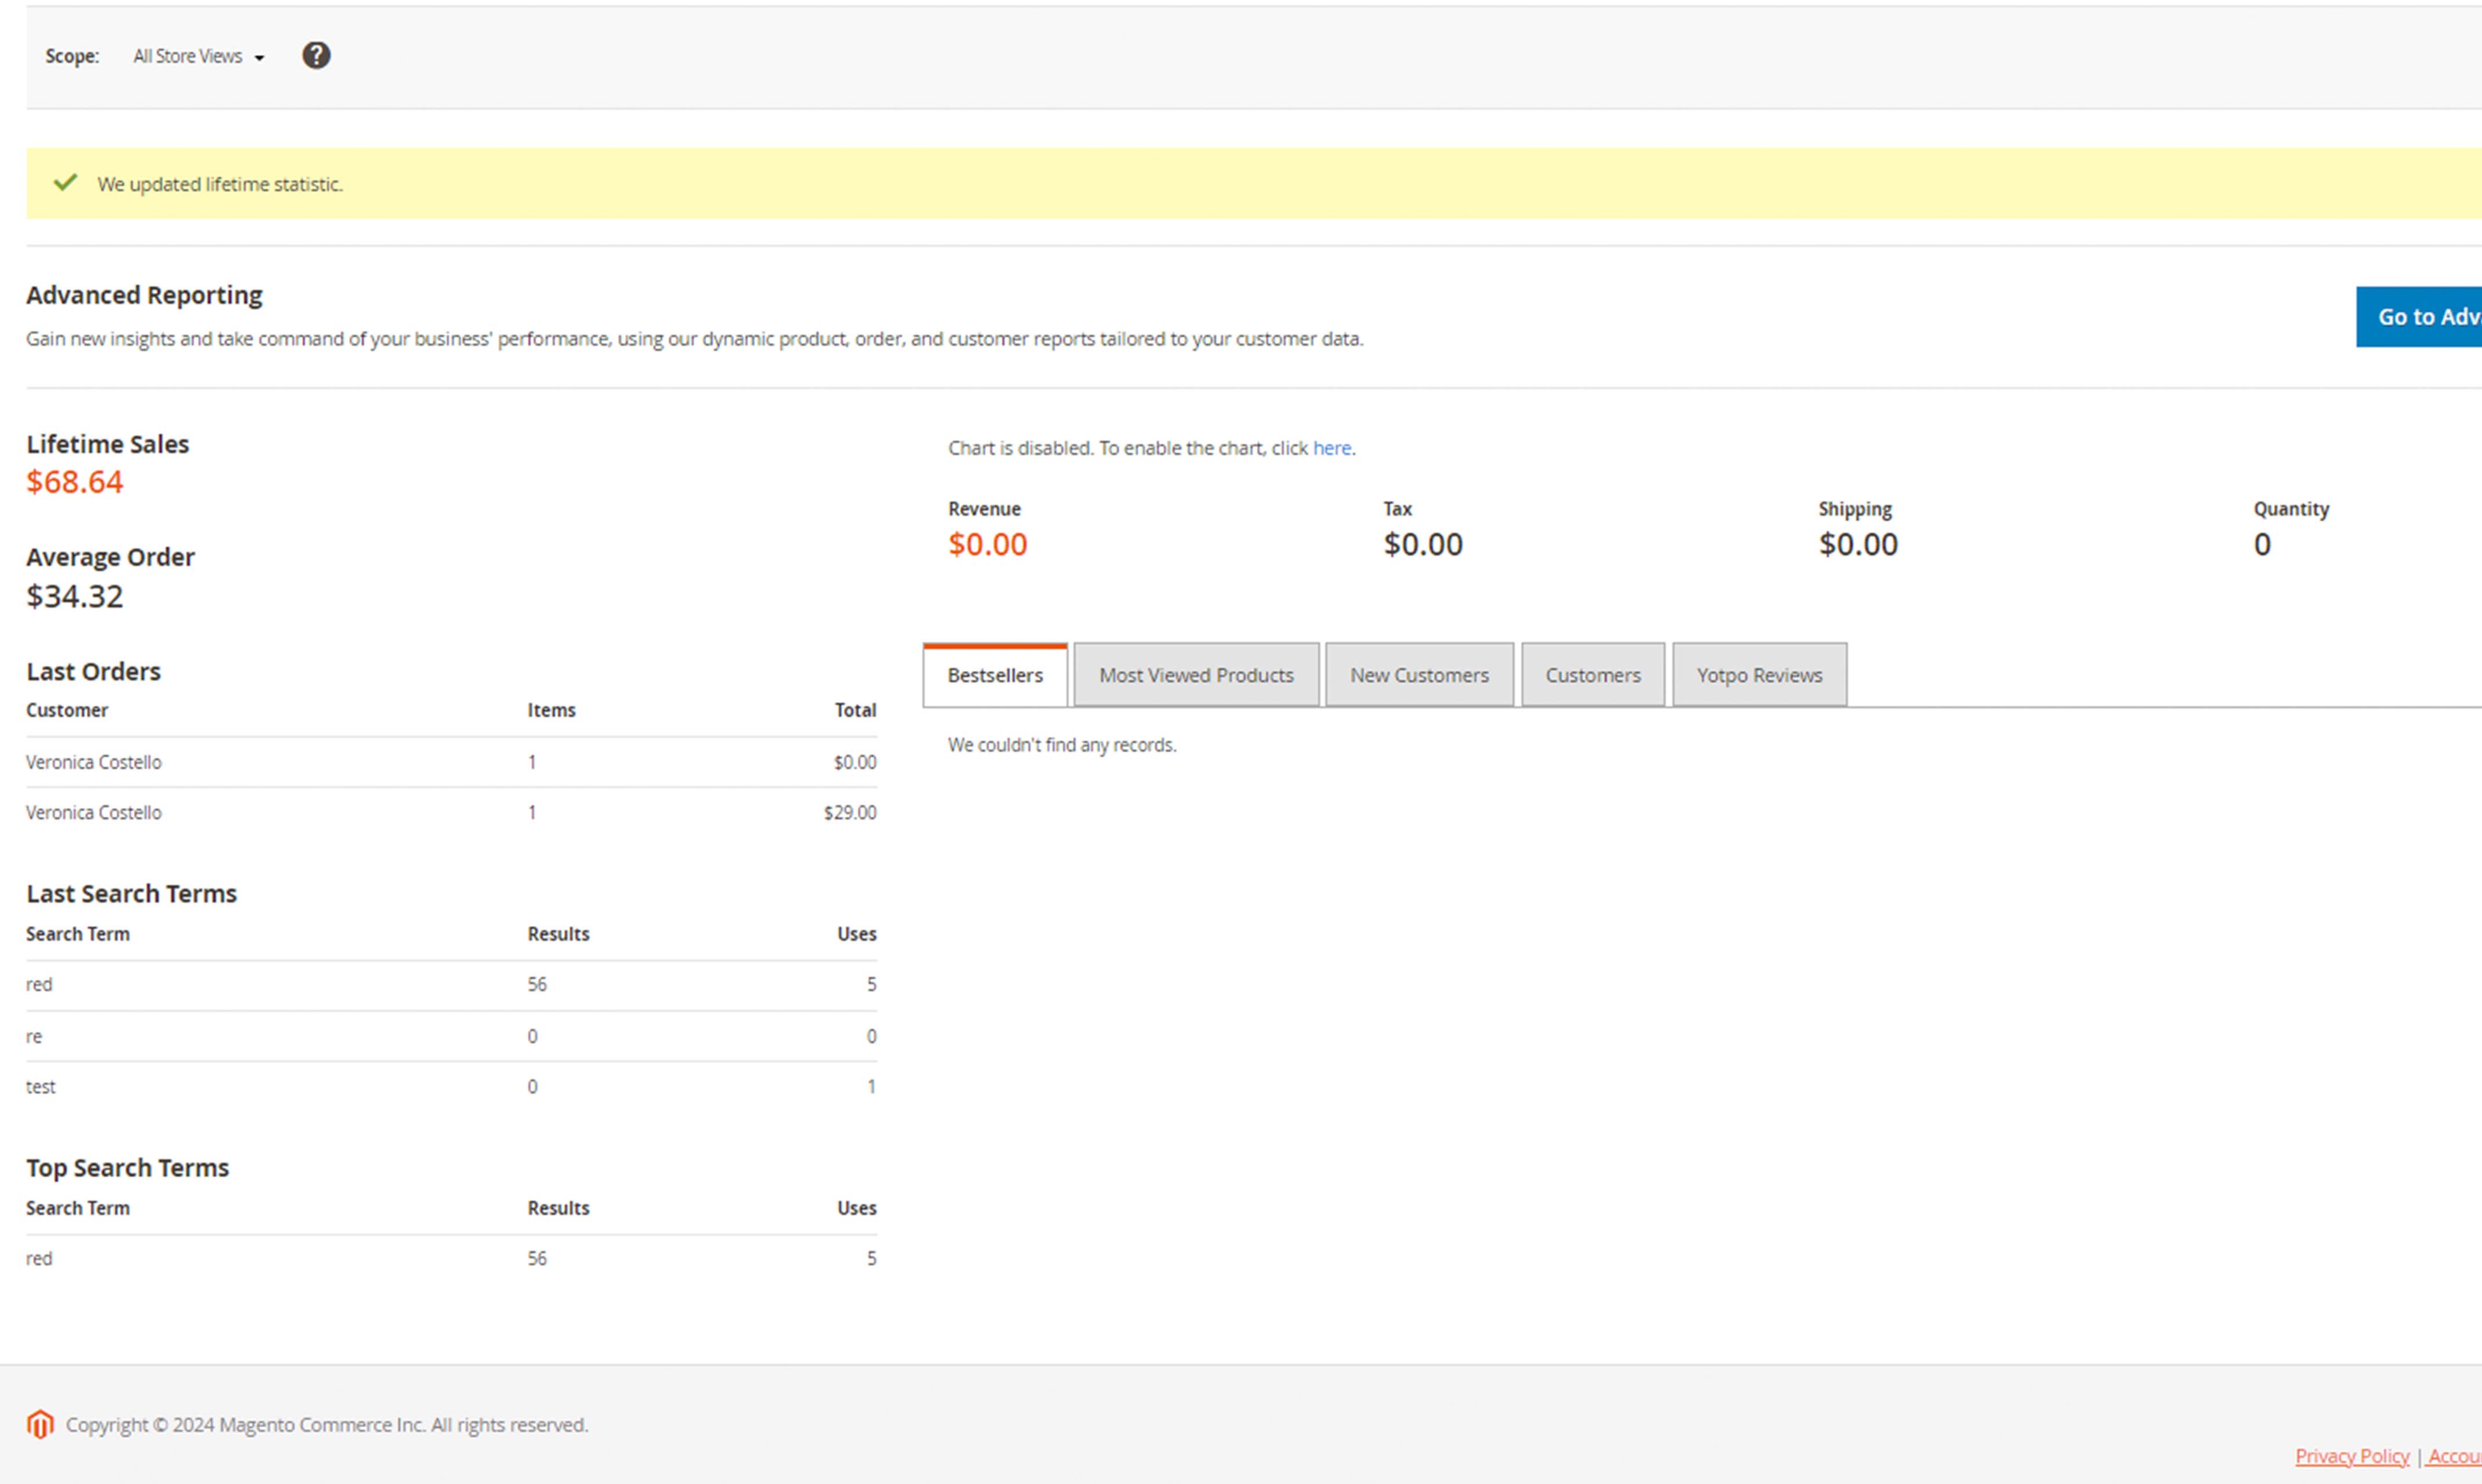Click the Advanced Reporting heading
The height and width of the screenshot is (1484, 2482).
[144, 295]
